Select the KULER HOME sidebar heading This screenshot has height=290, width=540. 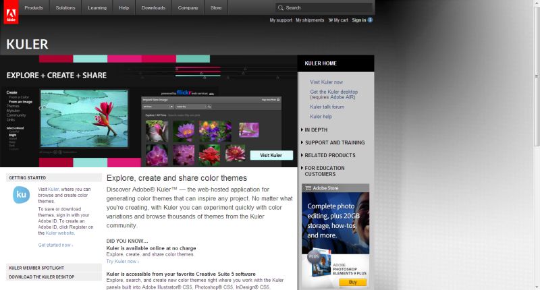pyautogui.click(x=321, y=63)
